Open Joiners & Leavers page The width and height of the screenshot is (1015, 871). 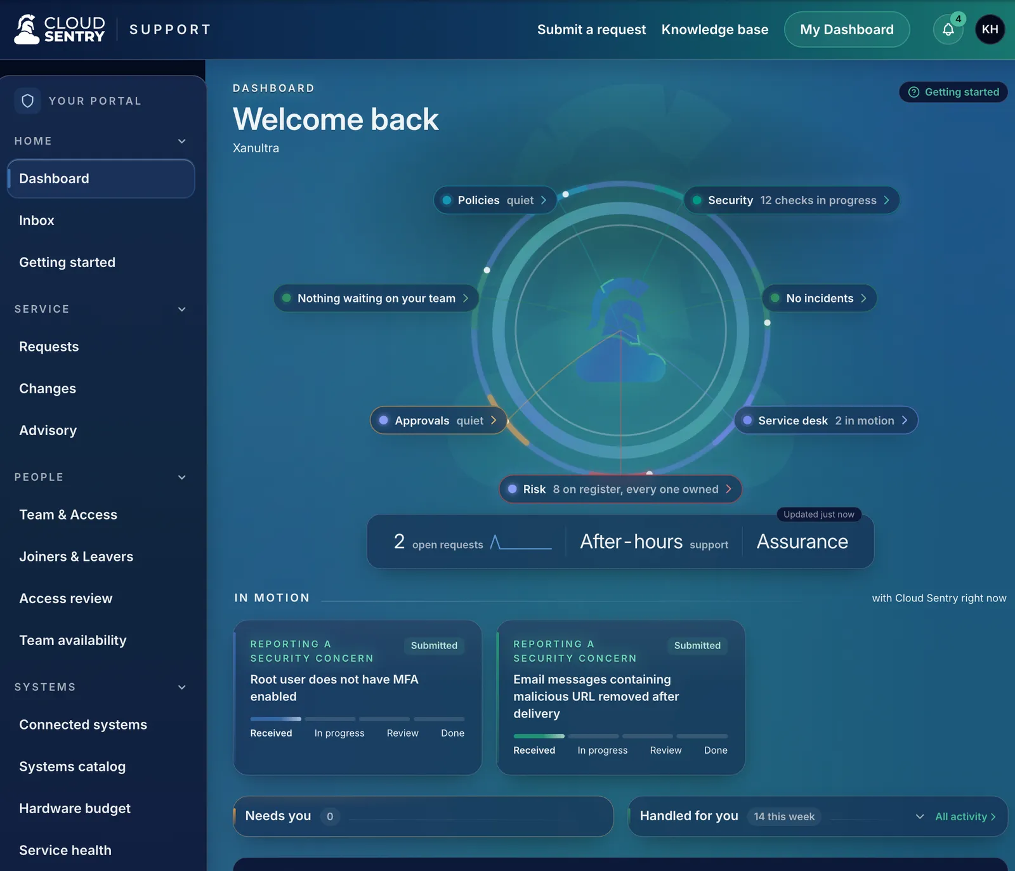pos(101,557)
